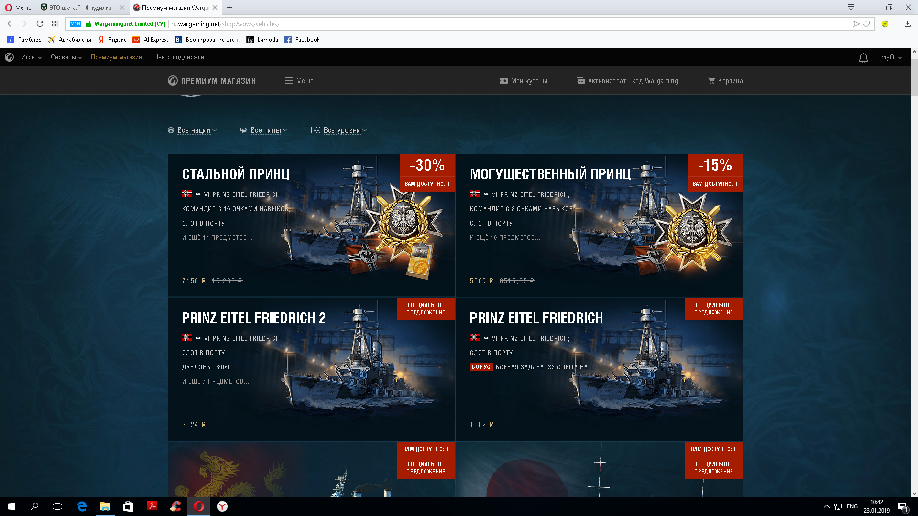The image size is (918, 516).
Task: Open the PRINZ EITEL FRIEDRICH 2 card
Action: (311, 369)
